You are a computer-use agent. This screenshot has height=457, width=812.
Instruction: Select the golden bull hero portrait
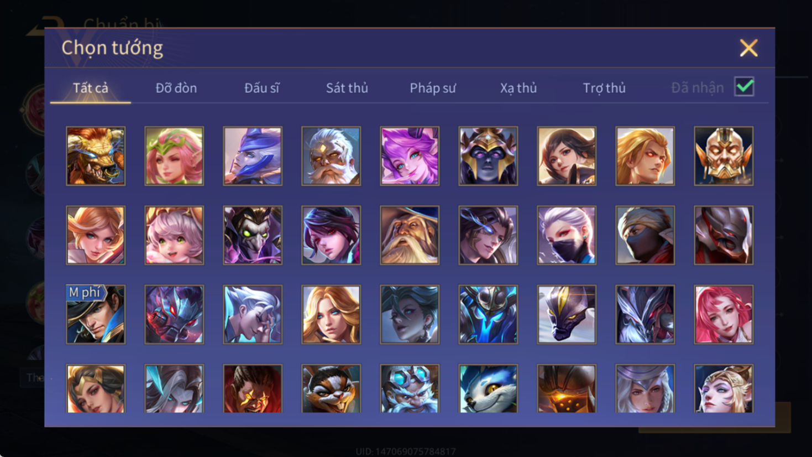tap(96, 156)
